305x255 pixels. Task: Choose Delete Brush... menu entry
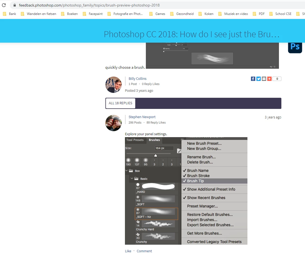(x=200, y=162)
